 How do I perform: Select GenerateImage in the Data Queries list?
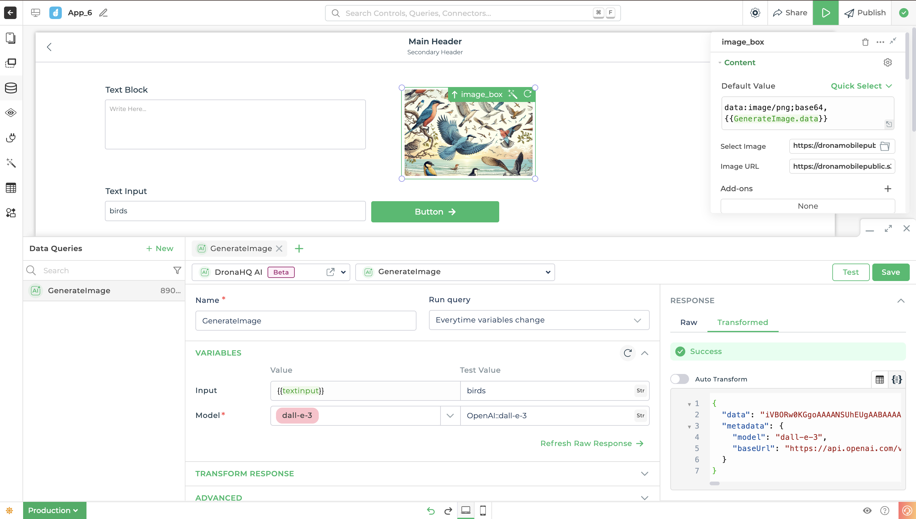tap(104, 290)
